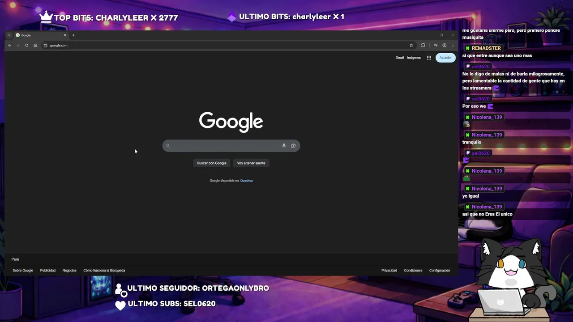The image size is (573, 322).
Task: Bookmark this page with the star
Action: point(411,45)
